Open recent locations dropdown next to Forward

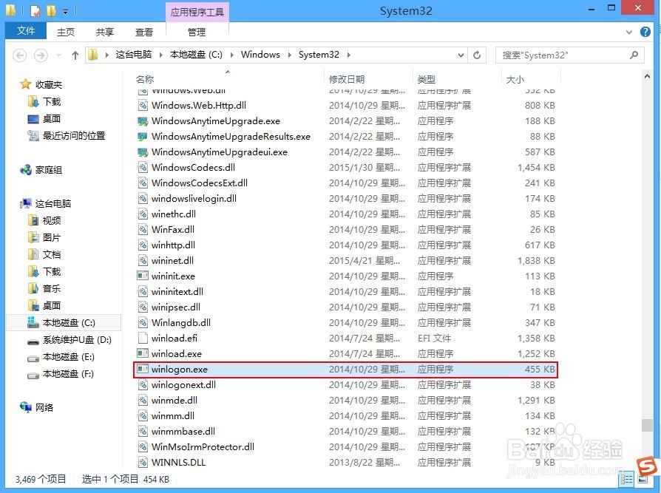click(58, 55)
